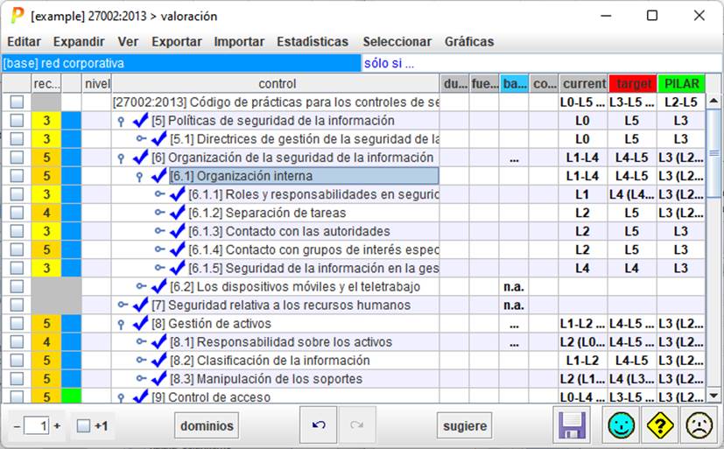The image size is (724, 449).
Task: Click the blue ba... column header
Action: click(x=513, y=83)
